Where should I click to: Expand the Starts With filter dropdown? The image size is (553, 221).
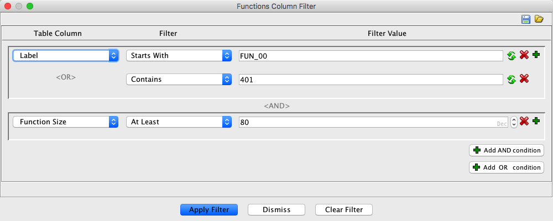(179, 55)
